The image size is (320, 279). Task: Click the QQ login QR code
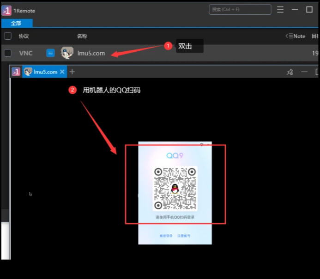pos(175,188)
